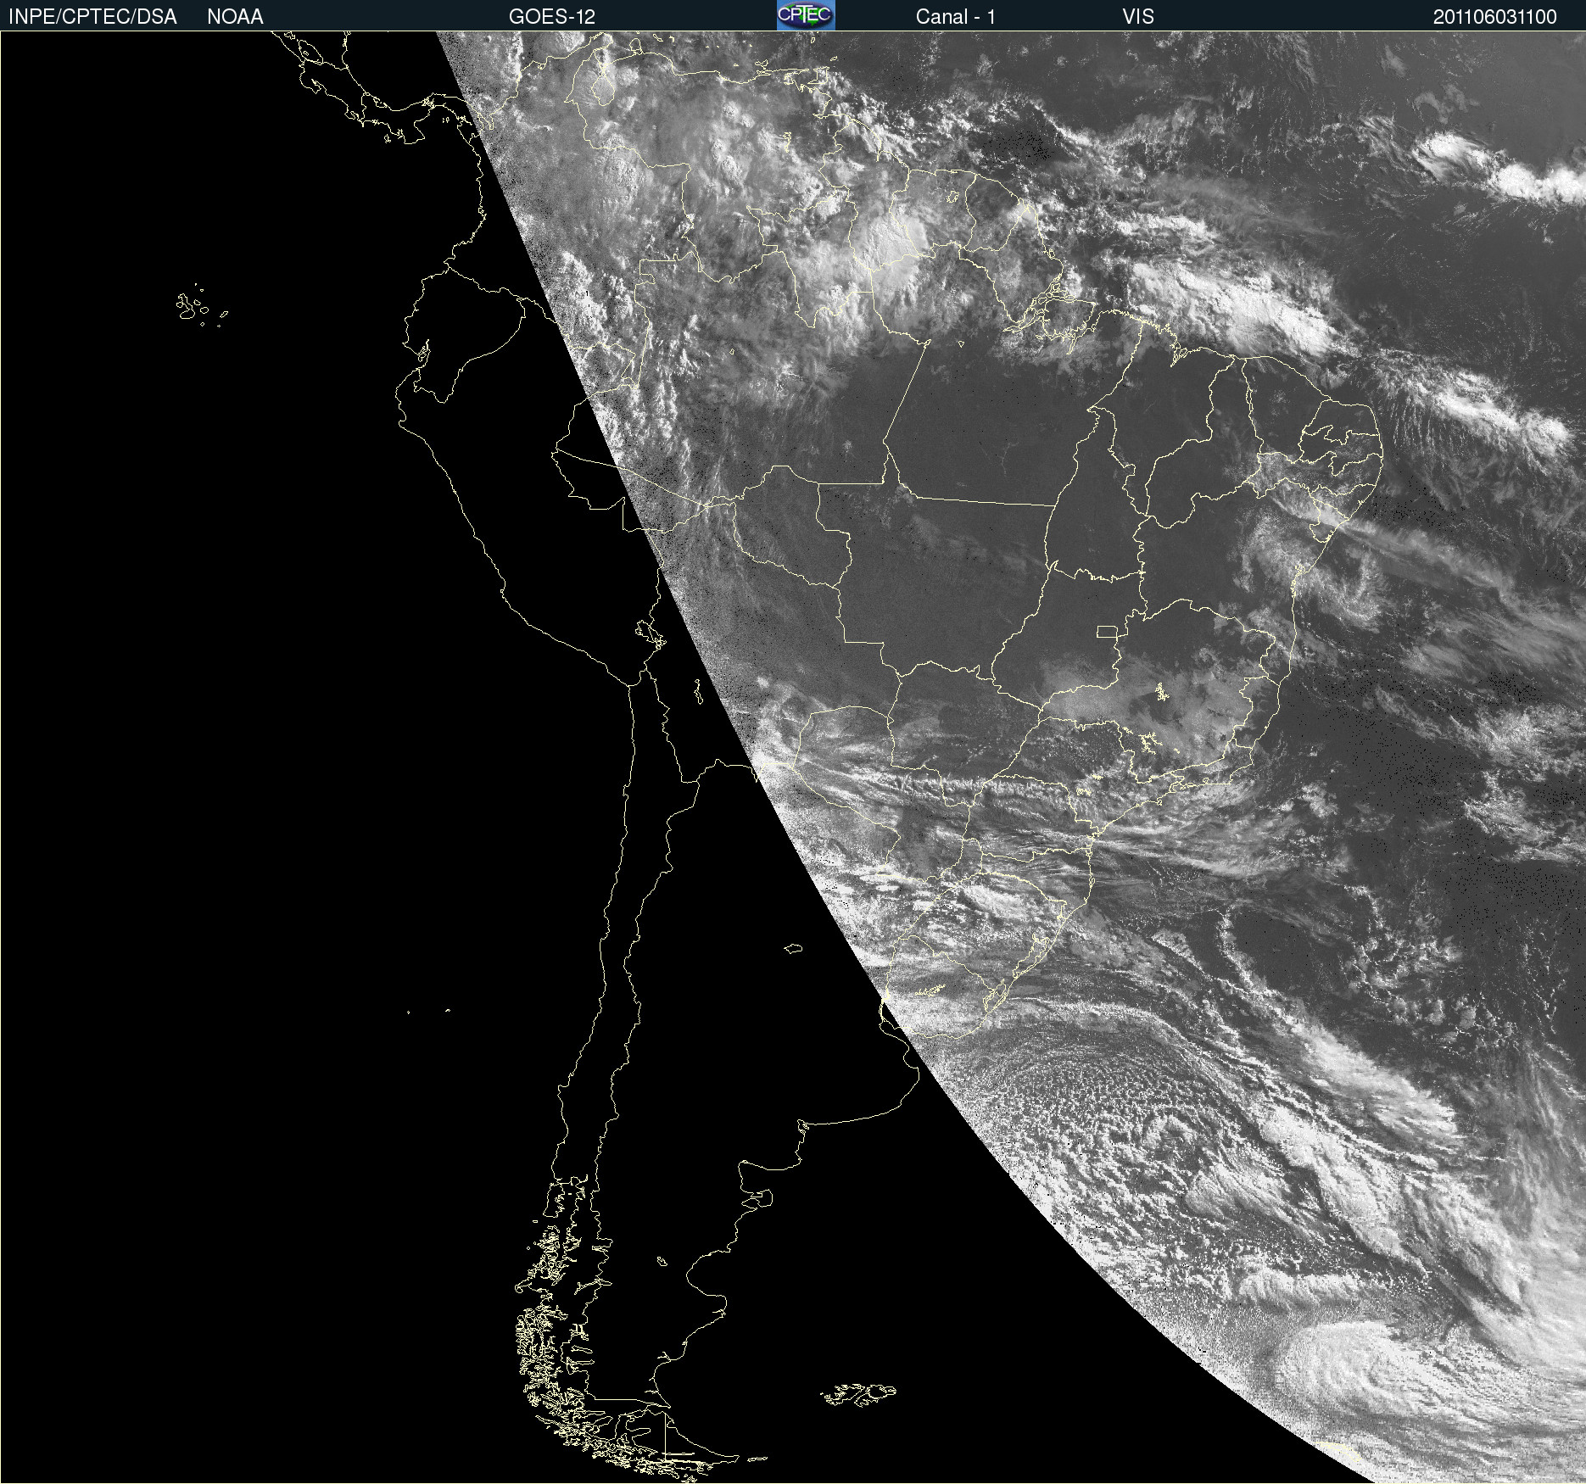Click the Falkland Islands outline

tap(858, 1394)
